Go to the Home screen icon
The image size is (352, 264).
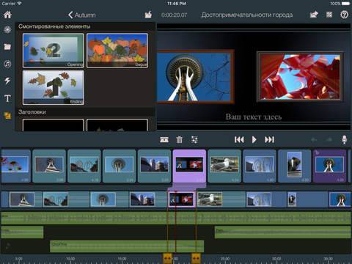click(7, 15)
